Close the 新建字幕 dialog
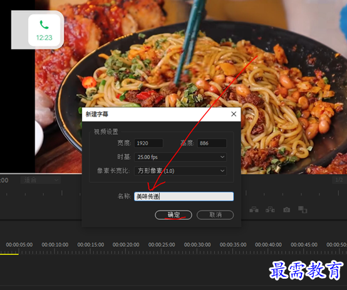Image resolution: width=347 pixels, height=290 pixels. tap(234, 114)
